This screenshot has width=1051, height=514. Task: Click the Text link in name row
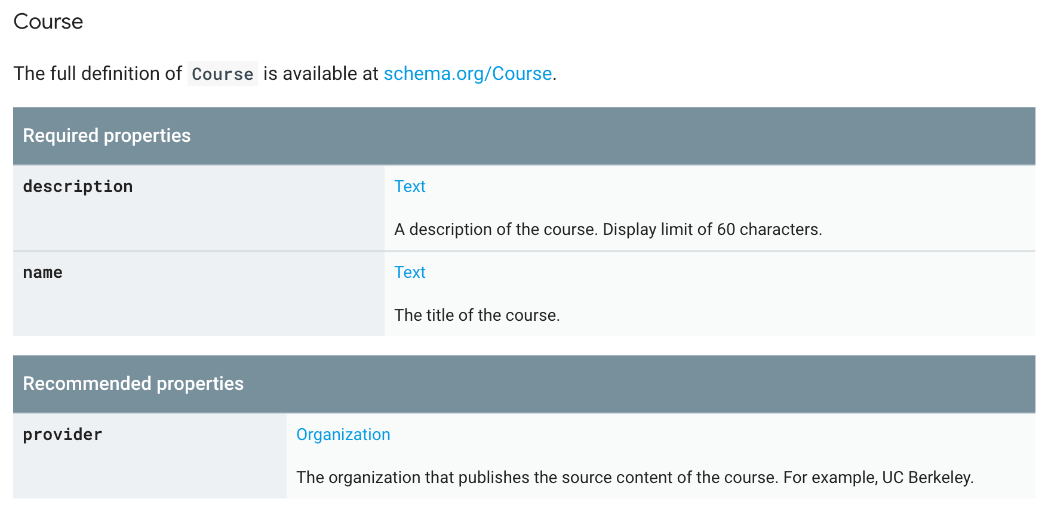[410, 273]
